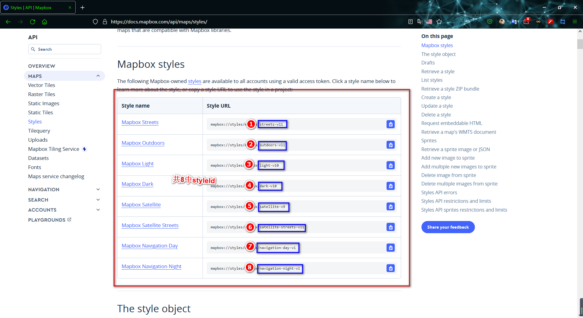Viewport: 583px width, 318px height.
Task: Click the Mapbox Satellite Streets link
Action: coord(150,225)
